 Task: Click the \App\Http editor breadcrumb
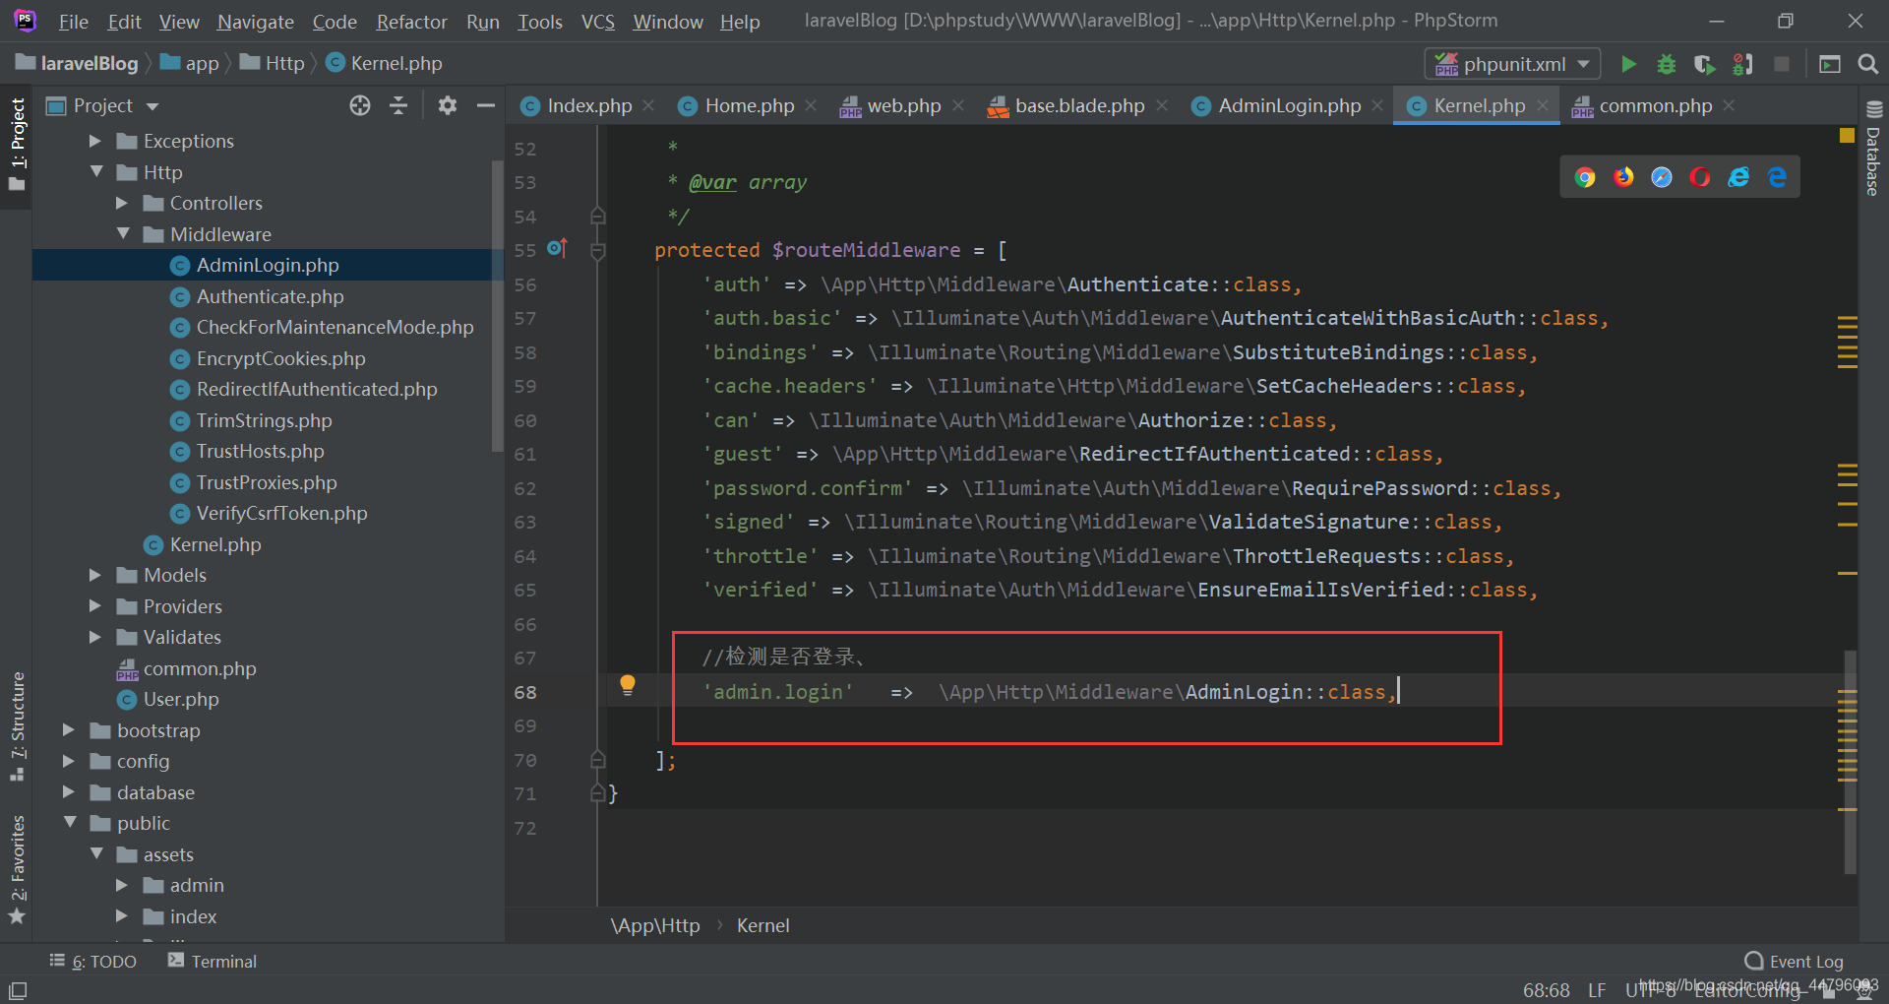pos(655,925)
